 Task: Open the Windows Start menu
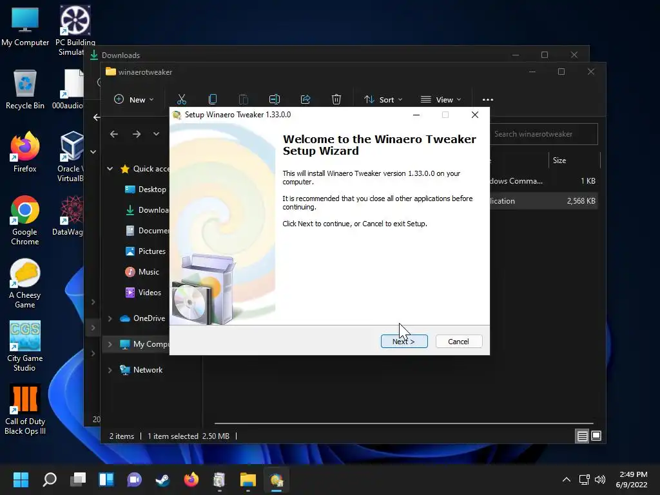21,480
